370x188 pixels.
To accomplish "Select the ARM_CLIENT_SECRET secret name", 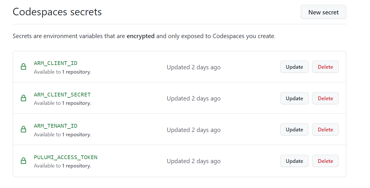I will (62, 95).
